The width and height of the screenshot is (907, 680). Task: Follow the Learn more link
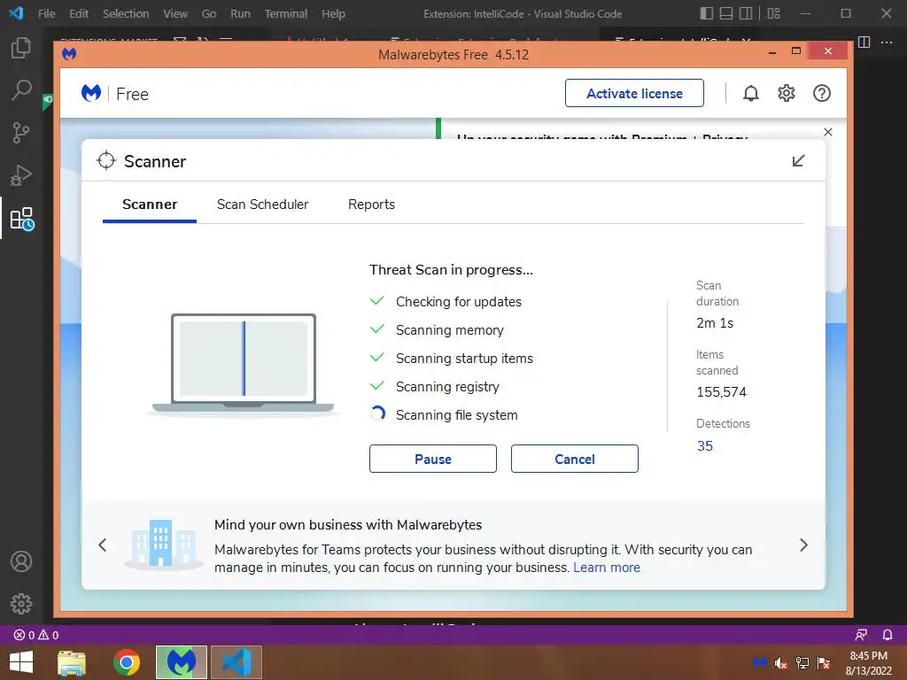(x=607, y=568)
